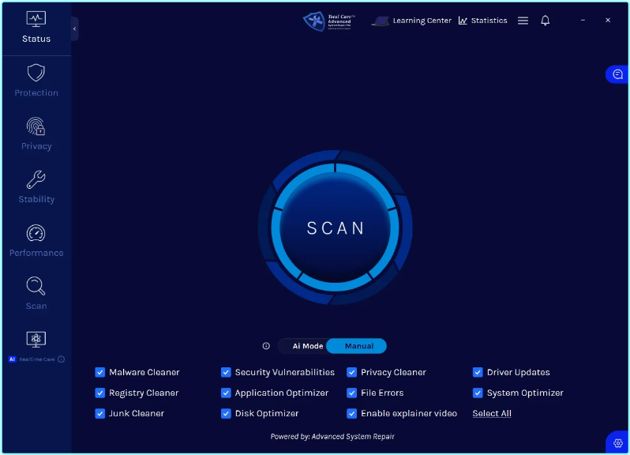The height and width of the screenshot is (455, 630).
Task: Click the notification bell icon
Action: (x=545, y=21)
